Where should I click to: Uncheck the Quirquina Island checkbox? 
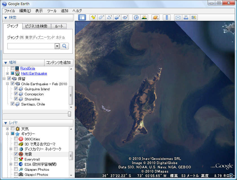coord(16,89)
